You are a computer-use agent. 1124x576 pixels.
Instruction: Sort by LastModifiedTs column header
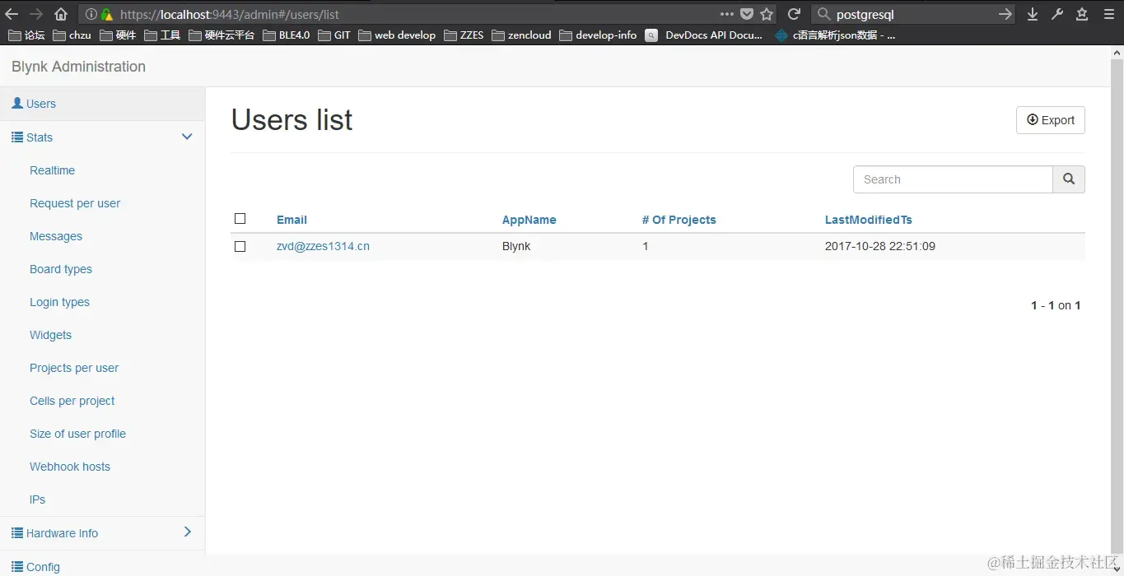[x=869, y=220]
